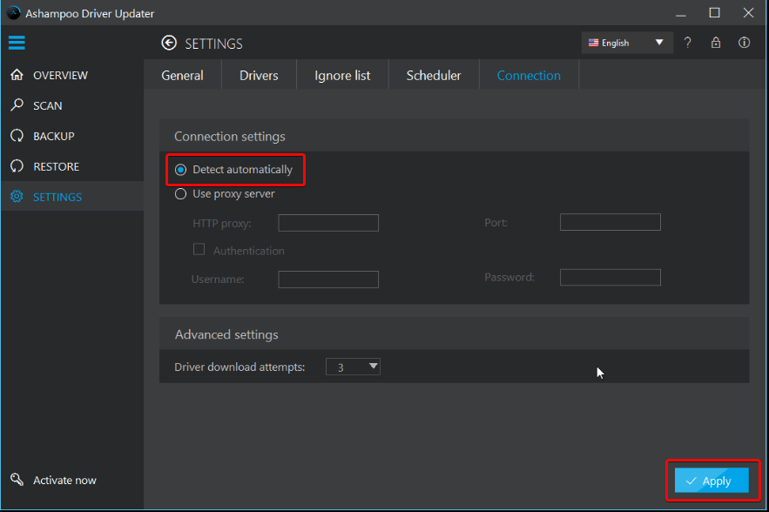
Task: Check the Authentication checkbox
Action: tap(199, 249)
